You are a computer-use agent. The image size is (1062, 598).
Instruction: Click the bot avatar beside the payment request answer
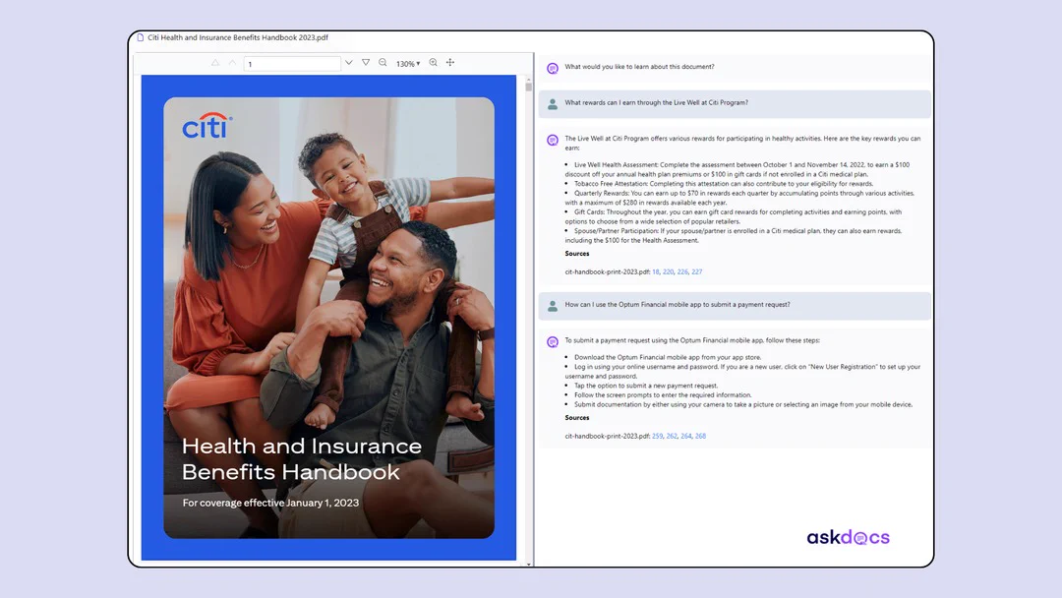(553, 342)
